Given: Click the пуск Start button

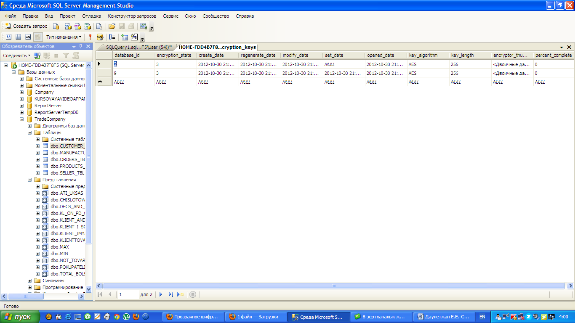Looking at the screenshot, I should click(x=20, y=317).
